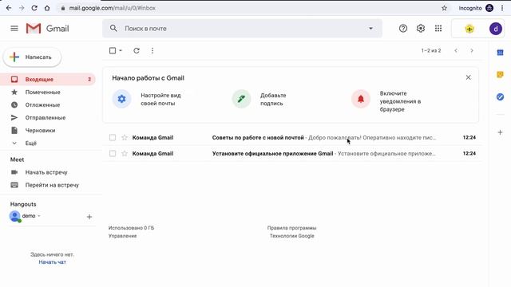The image size is (511, 287).
Task: Open the demo Hangouts status dropdown
Action: pos(39,216)
